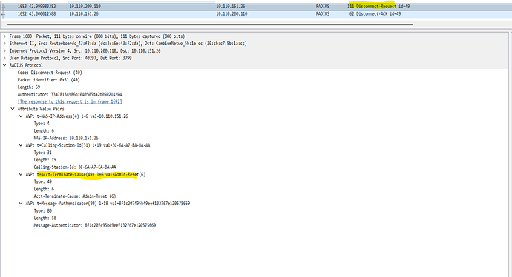The image size is (512, 277).
Task: Click destination 10.110.200.110 in packet 1692
Action: click(x=232, y=13)
